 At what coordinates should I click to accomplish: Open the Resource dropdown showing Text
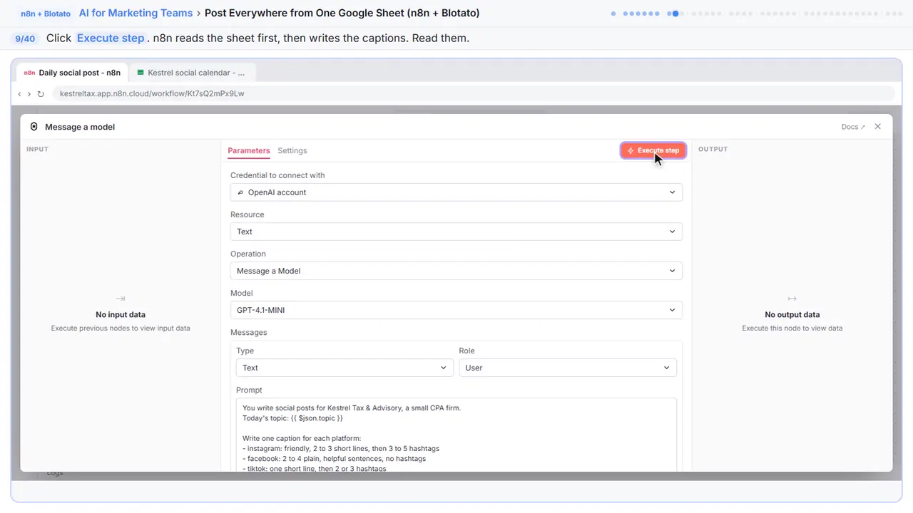[456, 232]
